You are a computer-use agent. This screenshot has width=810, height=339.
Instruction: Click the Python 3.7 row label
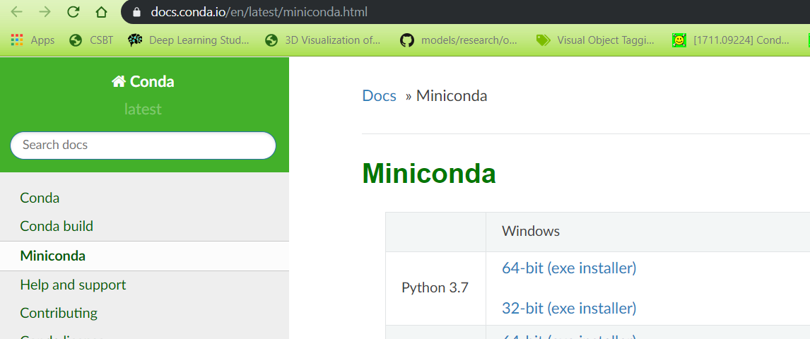coord(435,288)
